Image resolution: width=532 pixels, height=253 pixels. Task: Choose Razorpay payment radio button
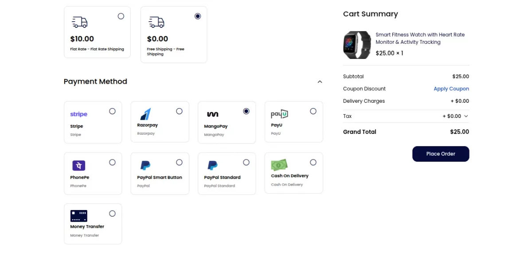pos(179,111)
